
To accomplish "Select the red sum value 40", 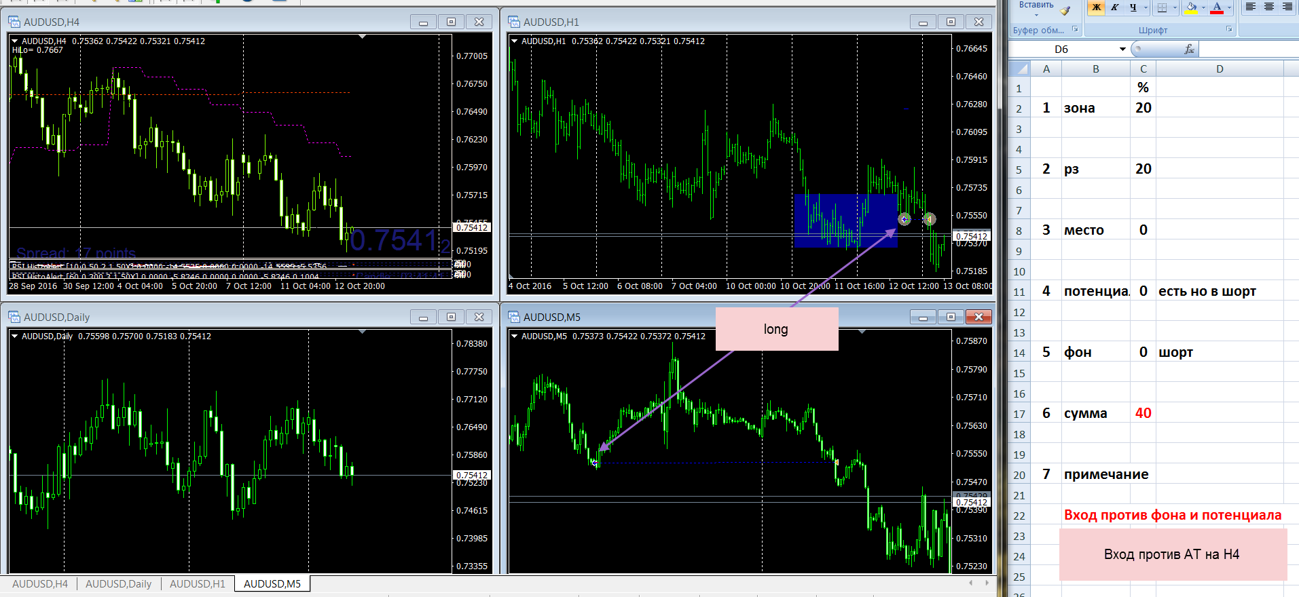I will pos(1144,413).
